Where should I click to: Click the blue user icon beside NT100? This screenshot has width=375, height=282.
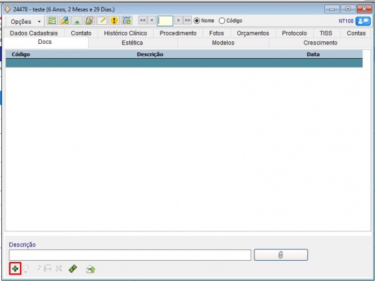pyautogui.click(x=362, y=21)
